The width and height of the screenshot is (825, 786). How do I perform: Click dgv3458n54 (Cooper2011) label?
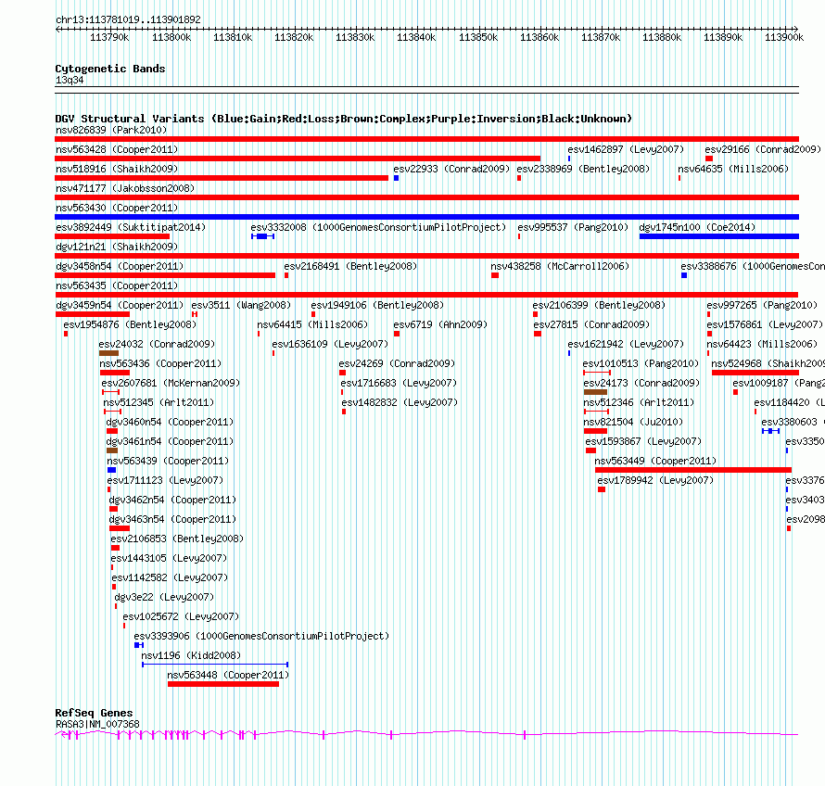click(x=120, y=266)
